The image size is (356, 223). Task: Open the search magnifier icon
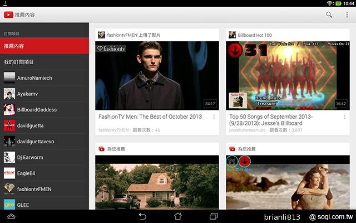[x=329, y=14]
